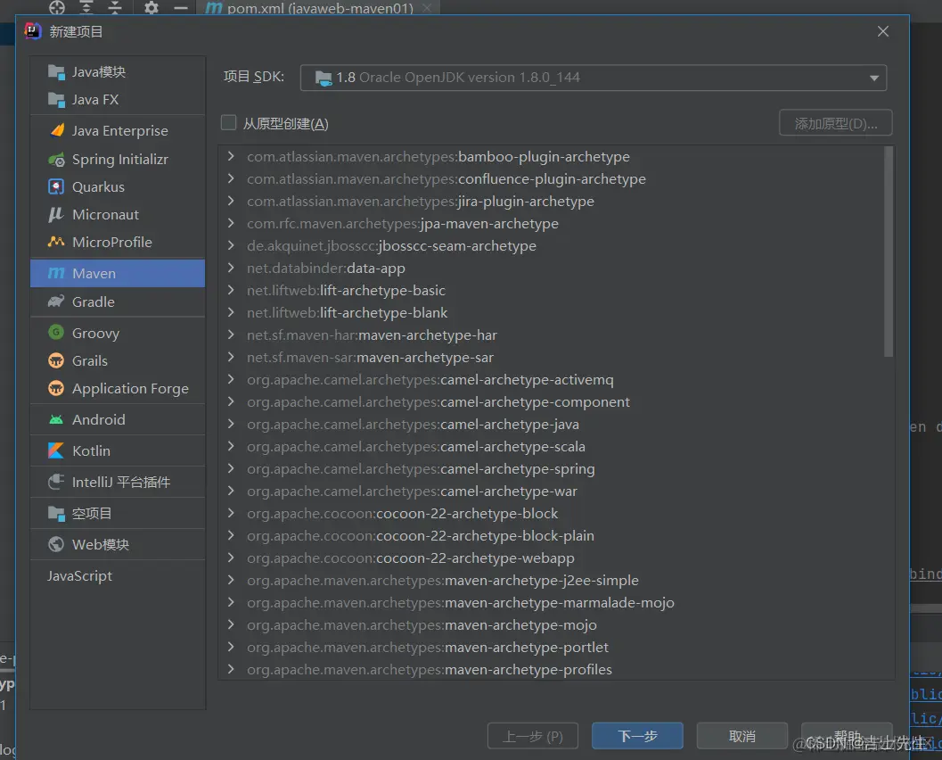Select the camel-archetype-scala row
Viewport: 942px width, 760px height.
551,446
